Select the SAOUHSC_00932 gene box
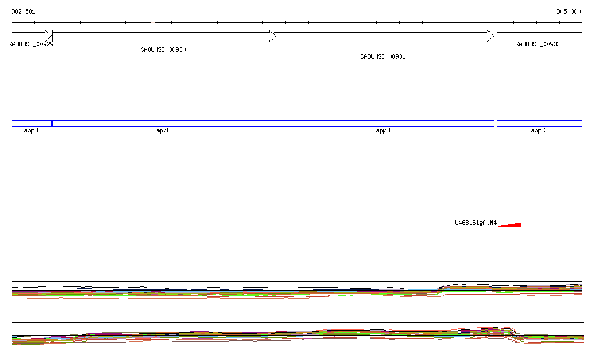The height and width of the screenshot is (355, 594). [x=539, y=36]
